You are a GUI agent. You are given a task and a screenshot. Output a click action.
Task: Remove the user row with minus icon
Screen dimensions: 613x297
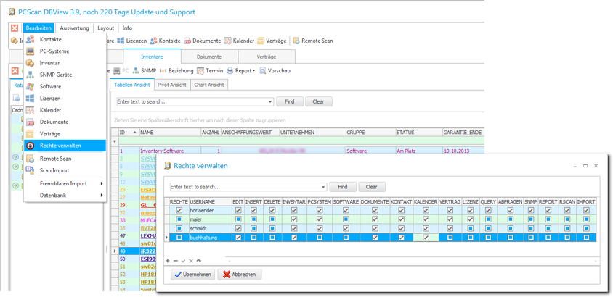176,261
